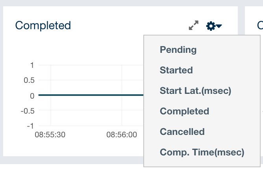The image size is (263, 172).
Task: Pick Completed in the dropdown list
Action: 184,111
